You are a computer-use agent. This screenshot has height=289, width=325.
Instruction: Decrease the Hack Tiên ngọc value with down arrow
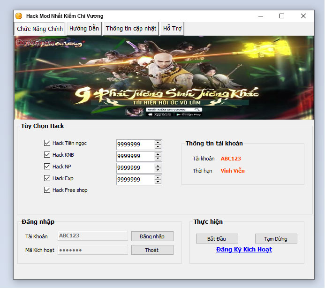[x=158, y=146]
